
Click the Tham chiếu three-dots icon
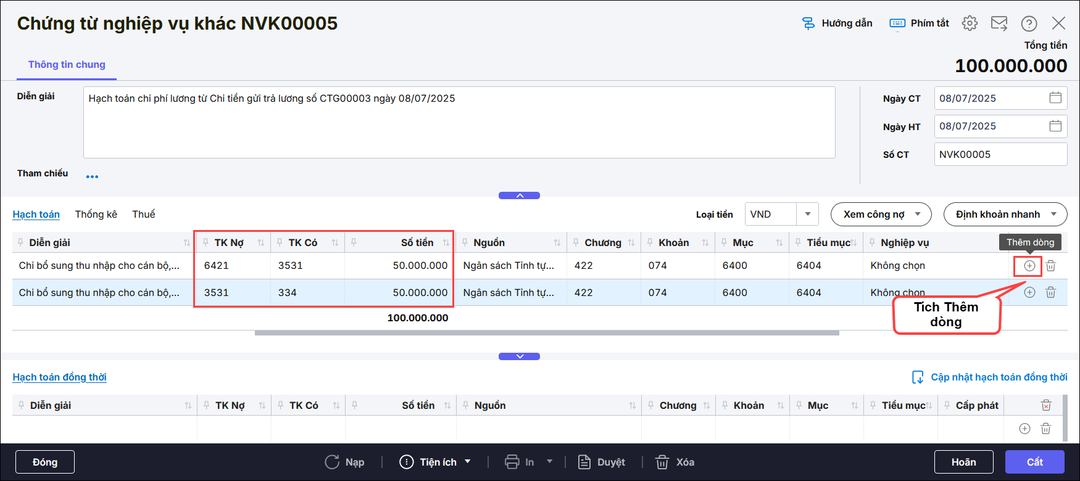click(92, 177)
